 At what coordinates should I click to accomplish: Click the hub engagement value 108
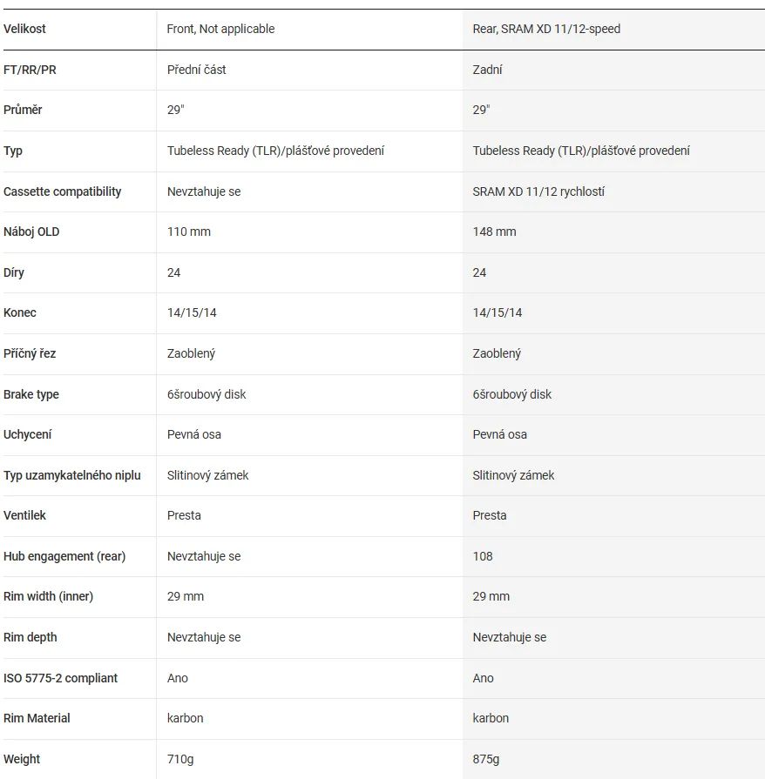click(483, 556)
